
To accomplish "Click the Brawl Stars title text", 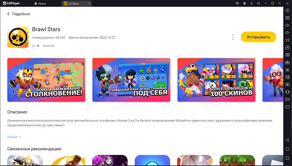I will point(46,30).
